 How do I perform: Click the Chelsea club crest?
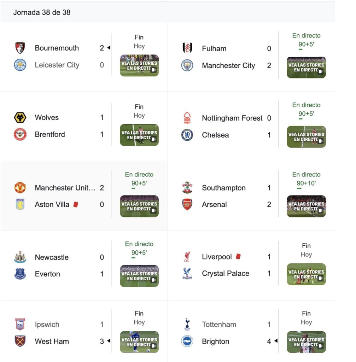[187, 135]
